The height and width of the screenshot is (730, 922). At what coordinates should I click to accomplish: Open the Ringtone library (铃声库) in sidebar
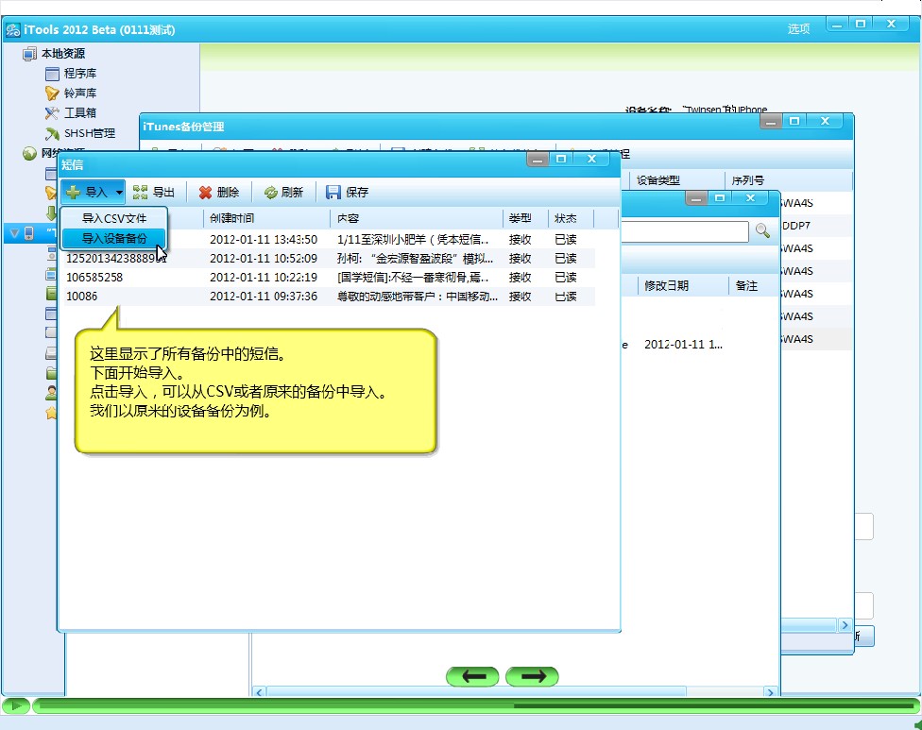[52, 93]
